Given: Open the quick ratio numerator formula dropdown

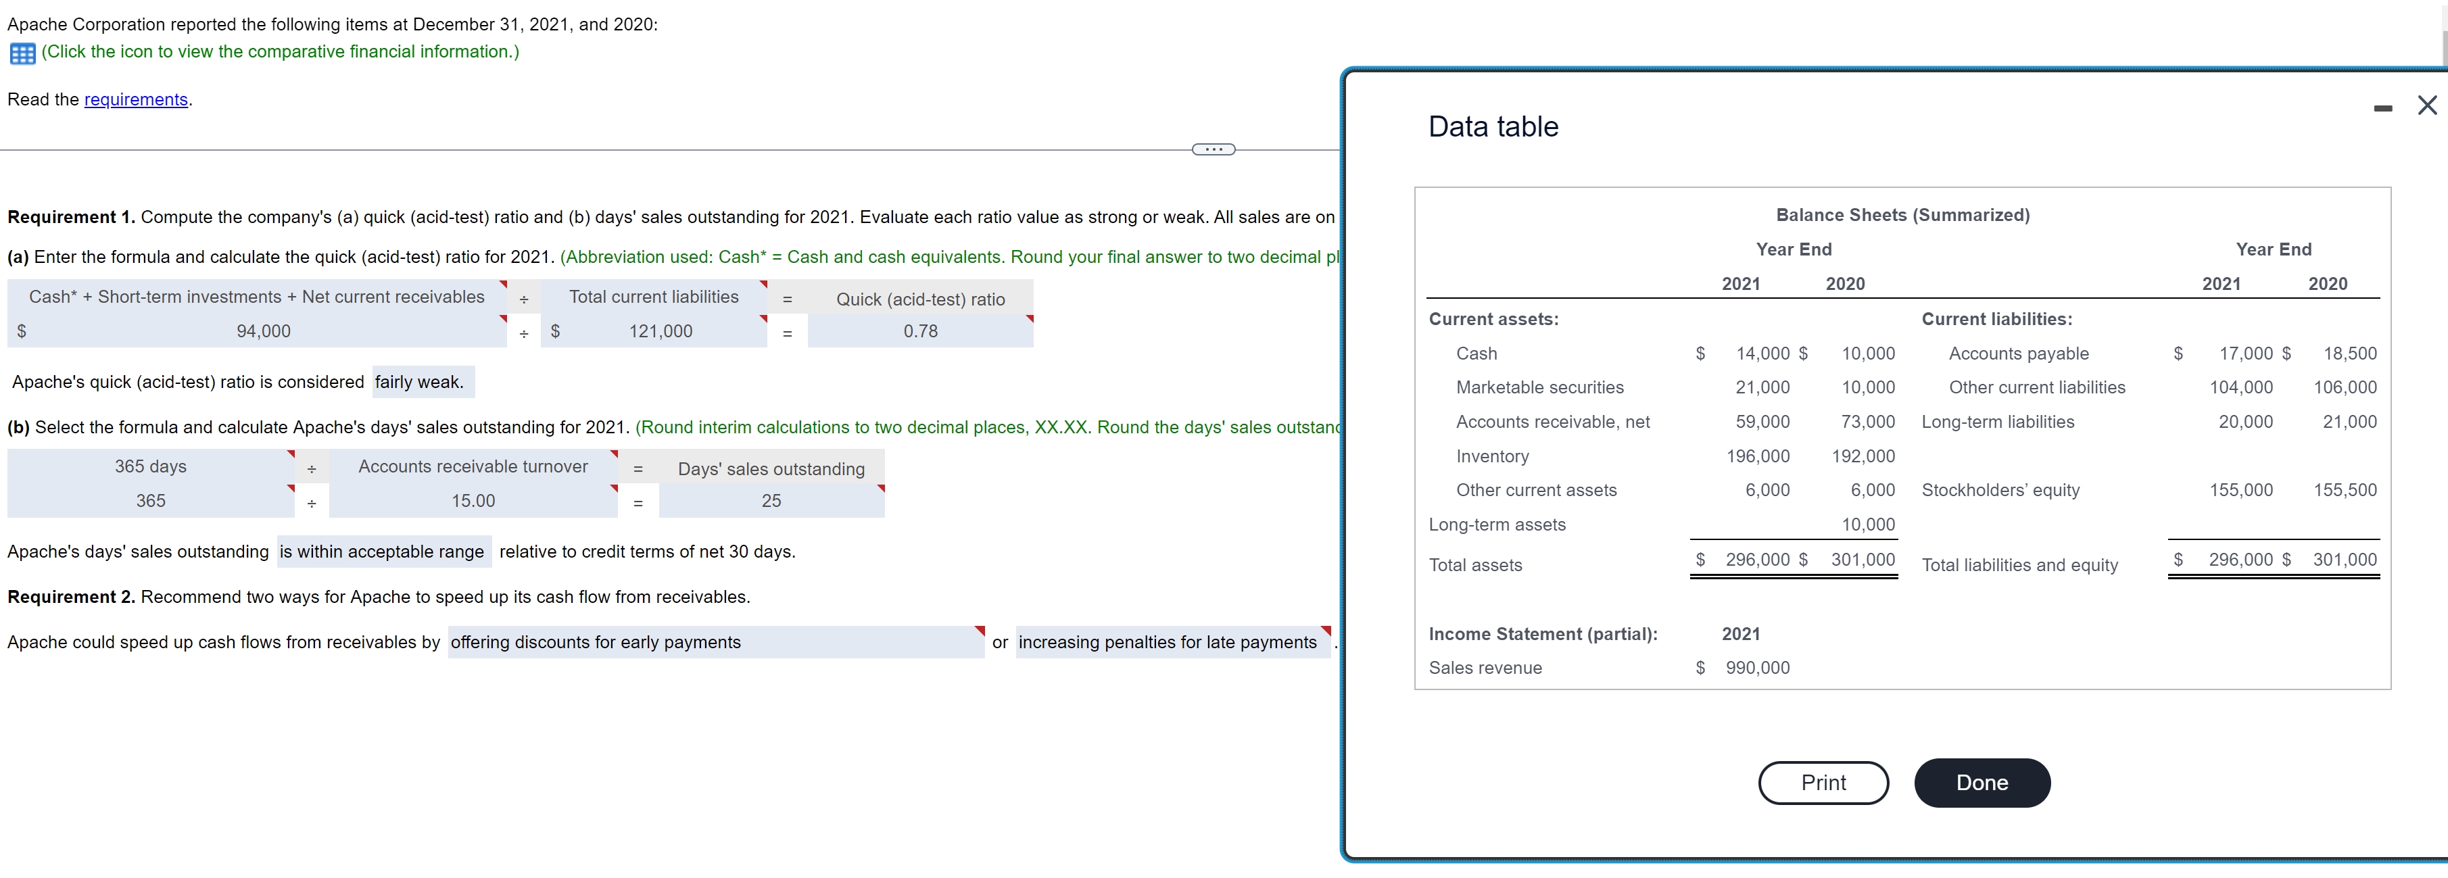Looking at the screenshot, I should pyautogui.click(x=257, y=297).
